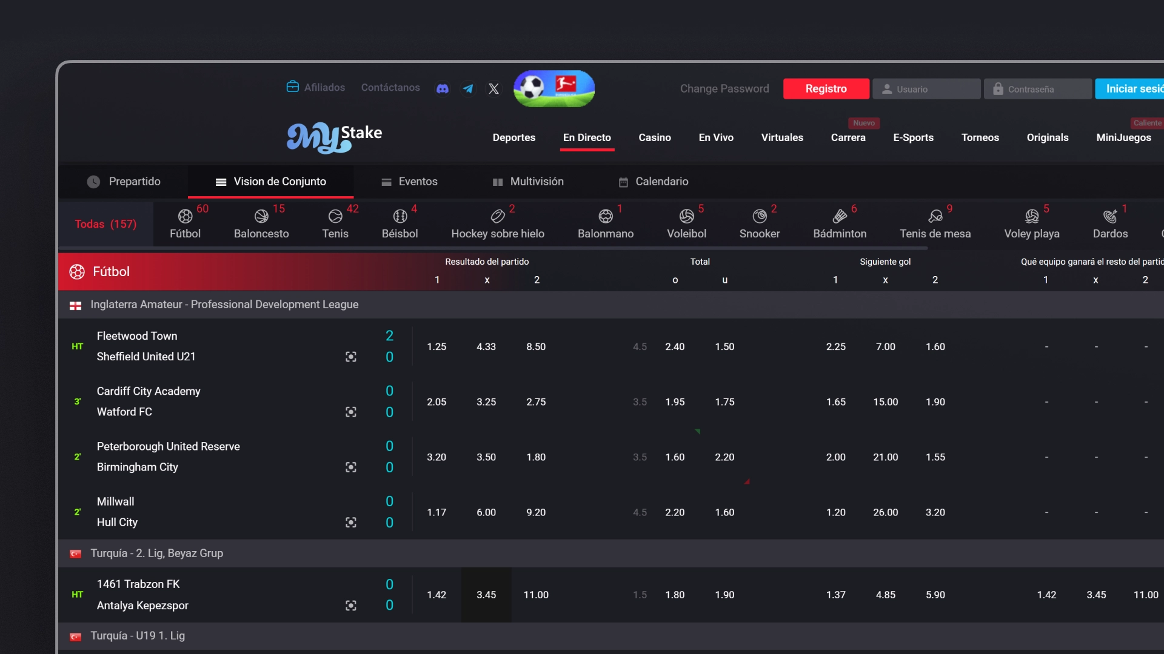The width and height of the screenshot is (1164, 654).
Task: Click the Iniciar sesión button
Action: [1130, 88]
